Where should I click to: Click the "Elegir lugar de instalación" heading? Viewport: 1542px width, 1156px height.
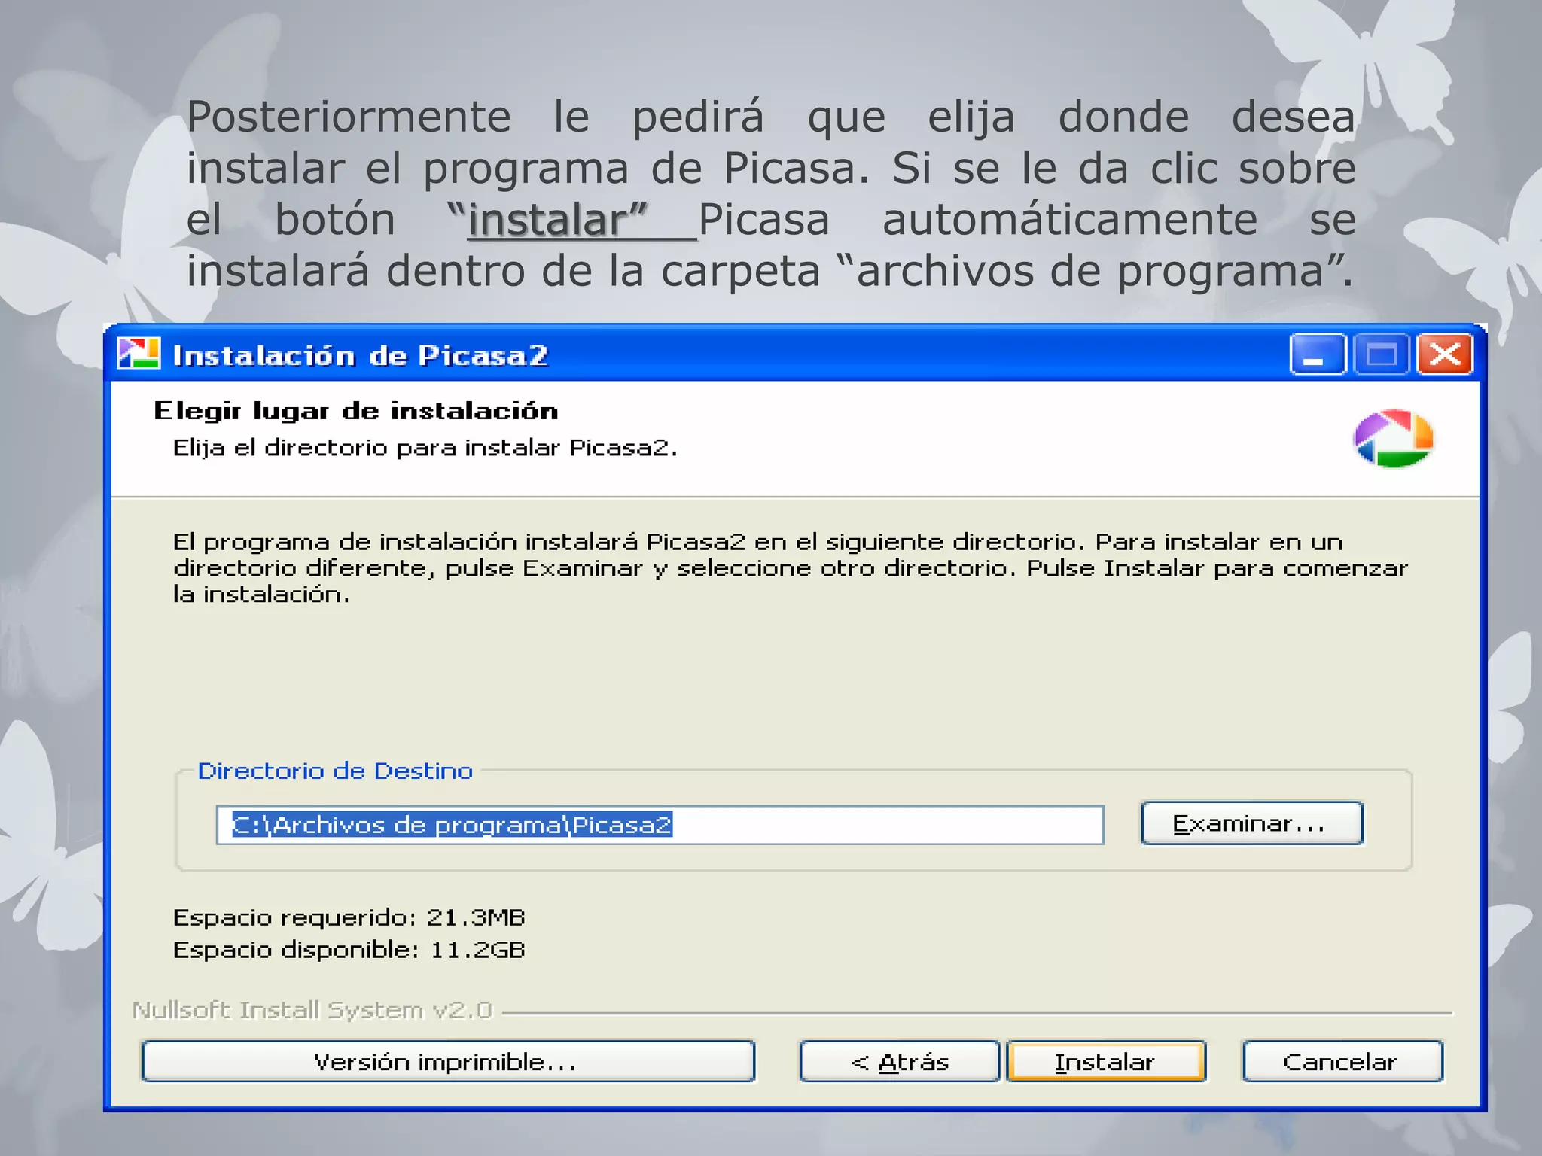pyautogui.click(x=356, y=411)
